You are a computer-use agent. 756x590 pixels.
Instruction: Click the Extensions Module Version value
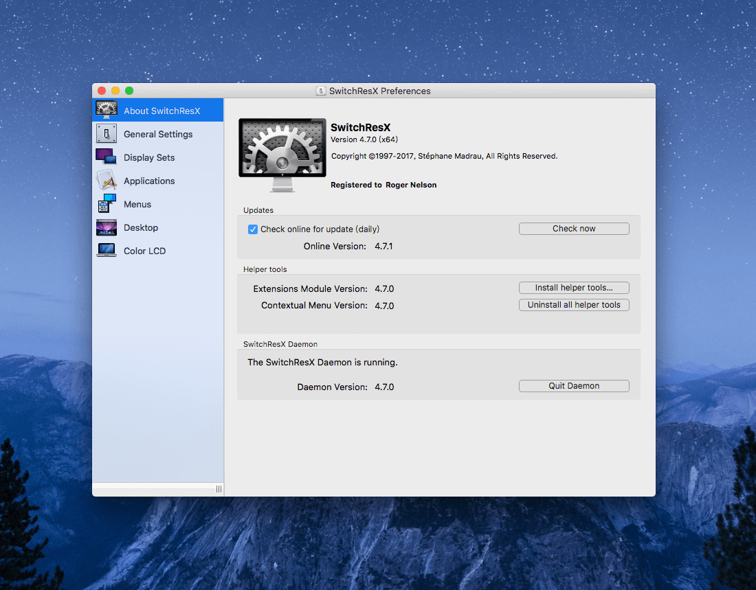[x=384, y=288]
